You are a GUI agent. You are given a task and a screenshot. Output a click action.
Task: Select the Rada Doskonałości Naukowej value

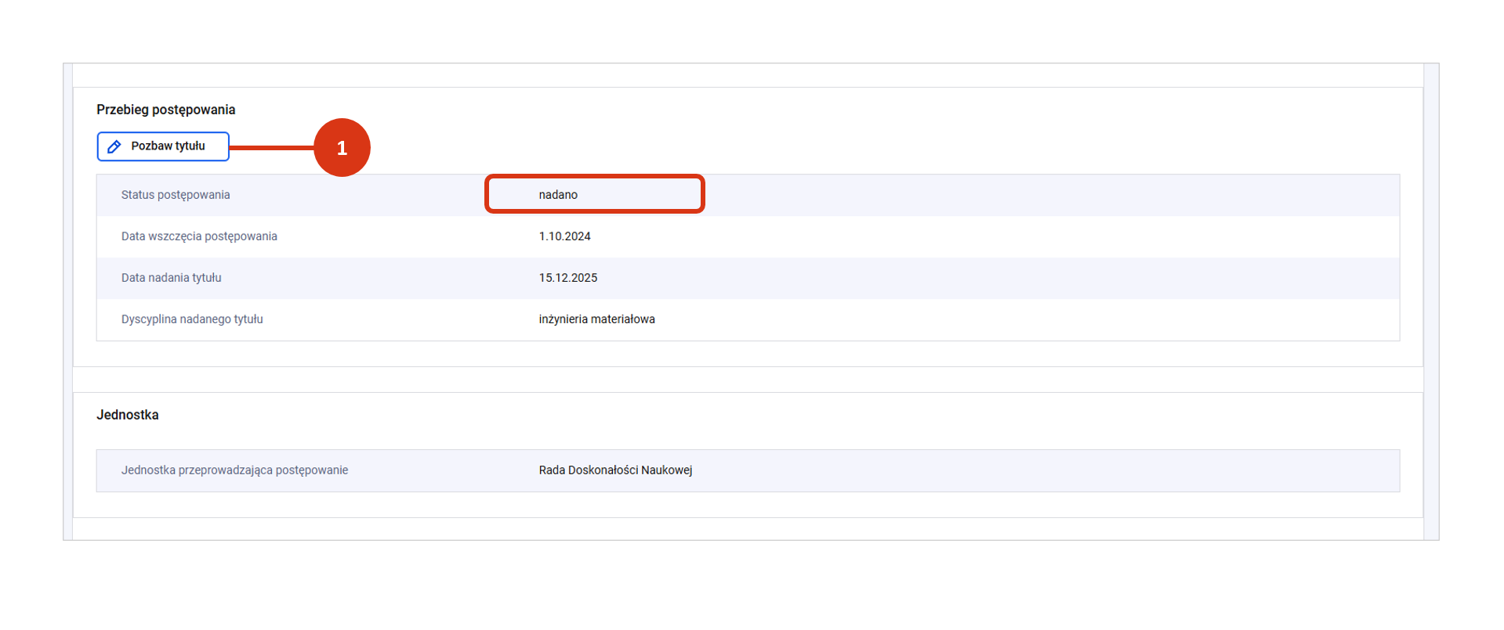point(615,470)
